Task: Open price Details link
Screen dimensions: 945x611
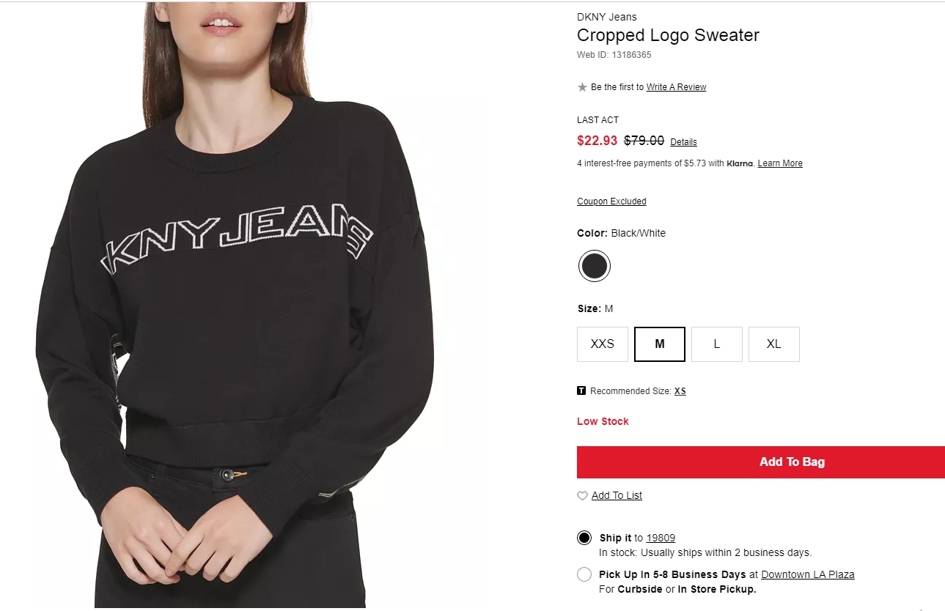Action: [x=683, y=142]
